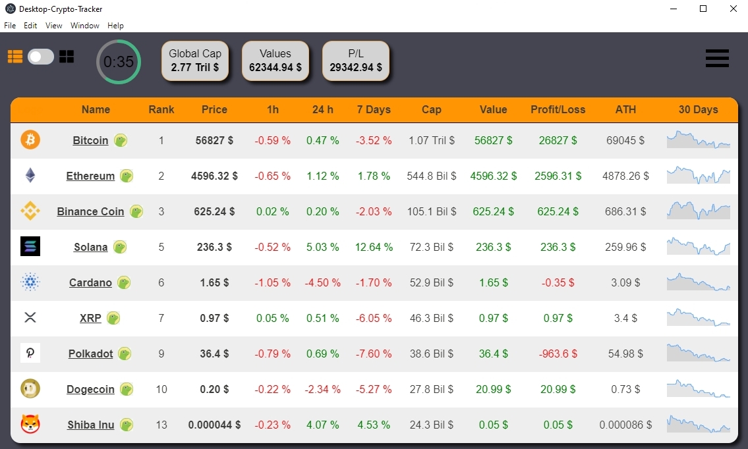748x449 pixels.
Task: Click the Shiba Inu logo icon
Action: [x=30, y=424]
